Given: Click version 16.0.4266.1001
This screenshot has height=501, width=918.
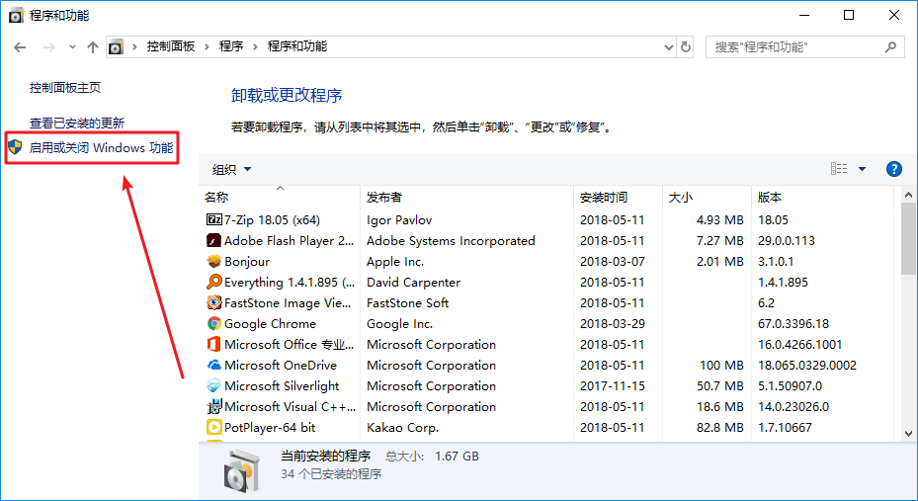Looking at the screenshot, I should pyautogui.click(x=799, y=344).
